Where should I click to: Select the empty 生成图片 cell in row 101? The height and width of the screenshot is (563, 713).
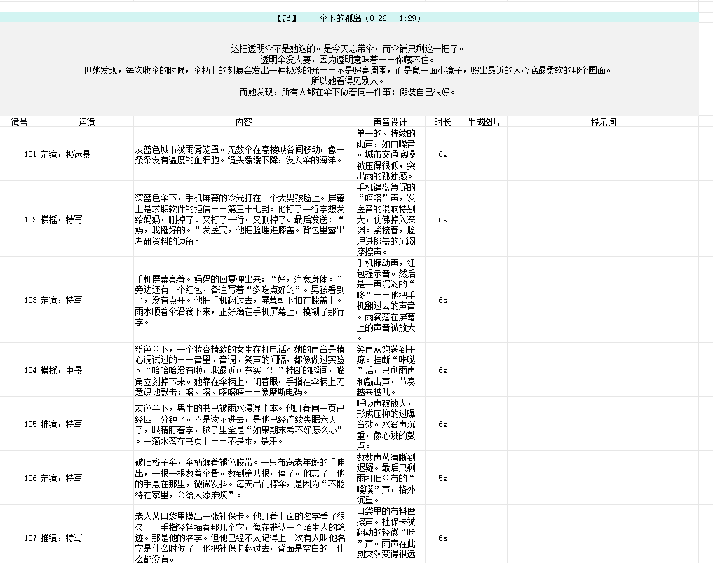coord(484,154)
